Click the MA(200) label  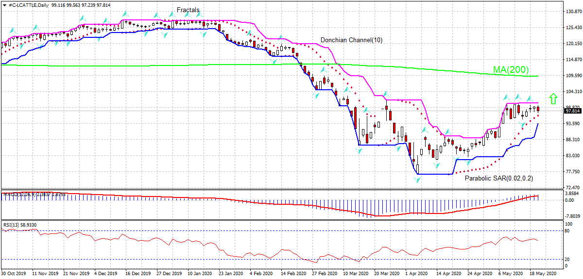[x=511, y=70]
